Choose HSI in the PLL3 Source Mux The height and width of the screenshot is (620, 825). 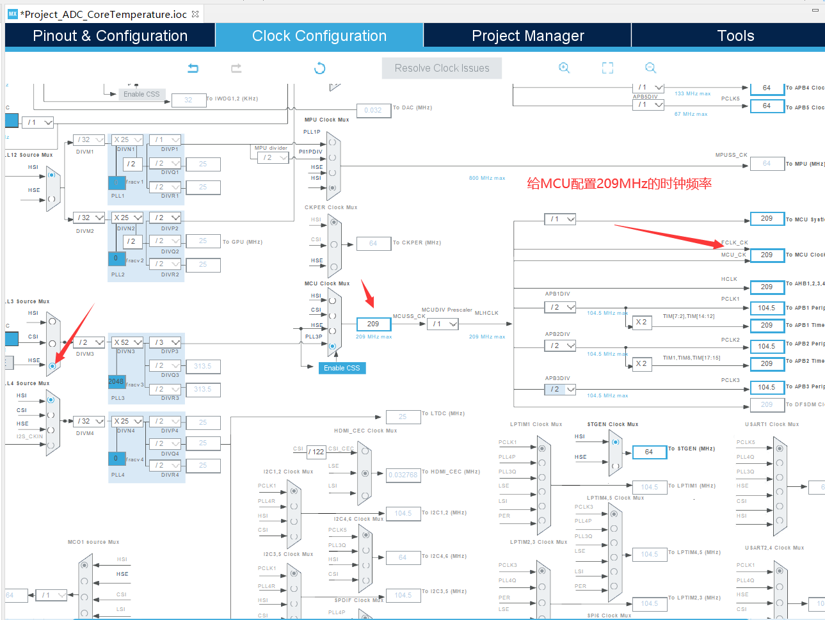[x=52, y=321]
